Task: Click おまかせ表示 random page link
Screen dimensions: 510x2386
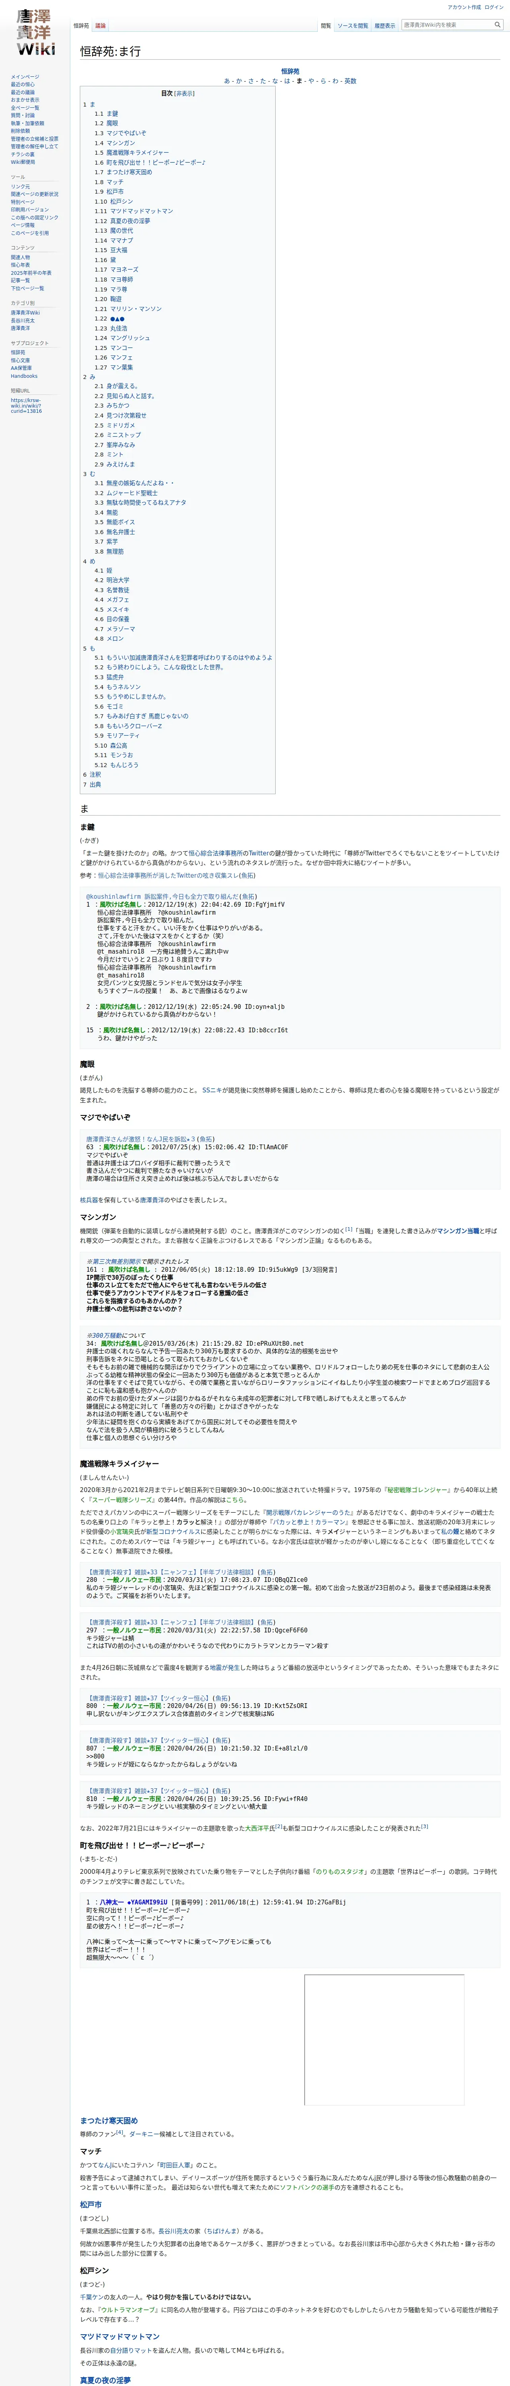Action: (25, 100)
